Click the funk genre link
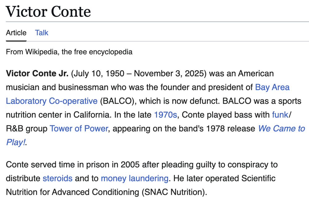The image size is (309, 205). tap(280, 115)
